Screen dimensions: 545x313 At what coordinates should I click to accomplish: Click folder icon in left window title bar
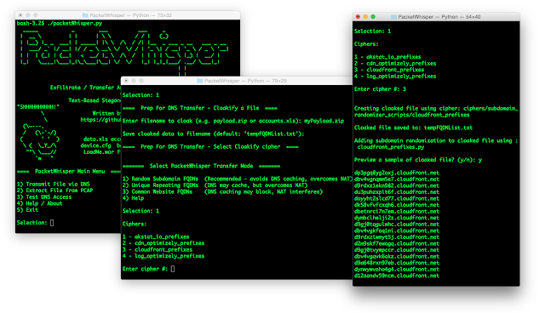coord(85,15)
